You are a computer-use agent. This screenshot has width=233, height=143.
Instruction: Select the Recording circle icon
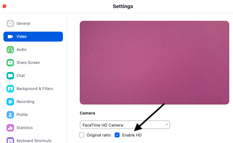coord(10,102)
